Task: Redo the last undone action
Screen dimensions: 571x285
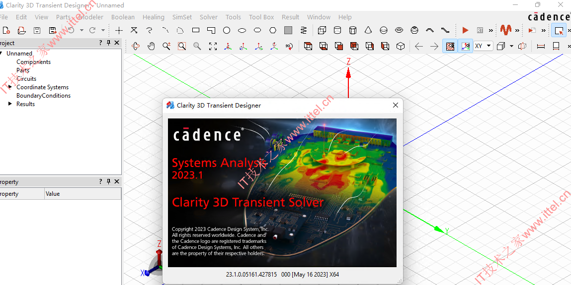Action: click(x=92, y=31)
